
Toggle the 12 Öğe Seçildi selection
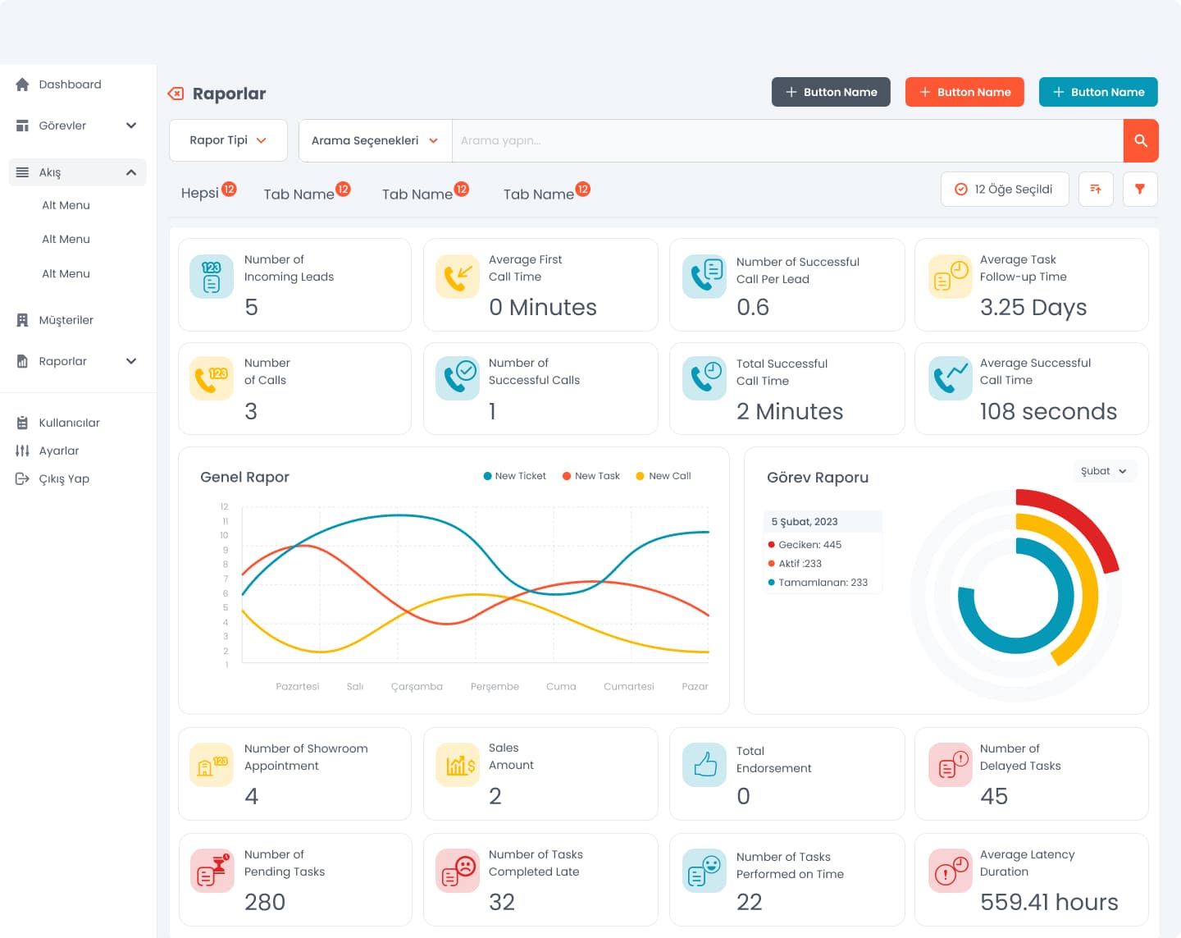pyautogui.click(x=1005, y=189)
